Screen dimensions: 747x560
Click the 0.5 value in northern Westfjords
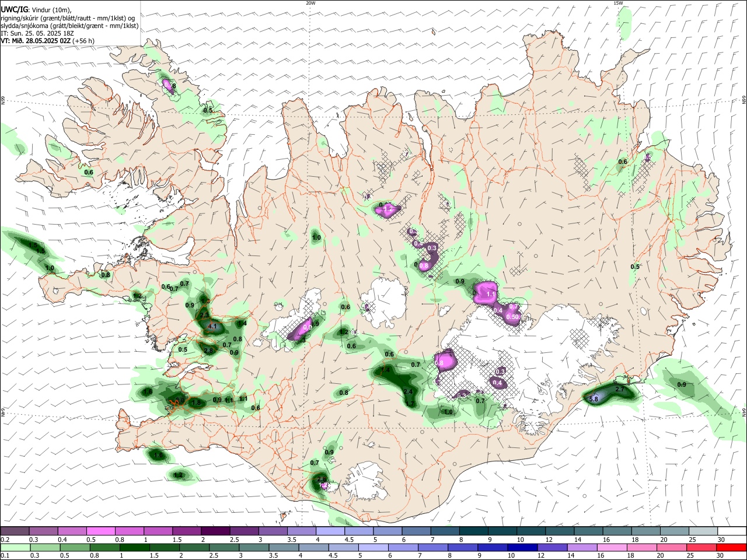(208, 110)
